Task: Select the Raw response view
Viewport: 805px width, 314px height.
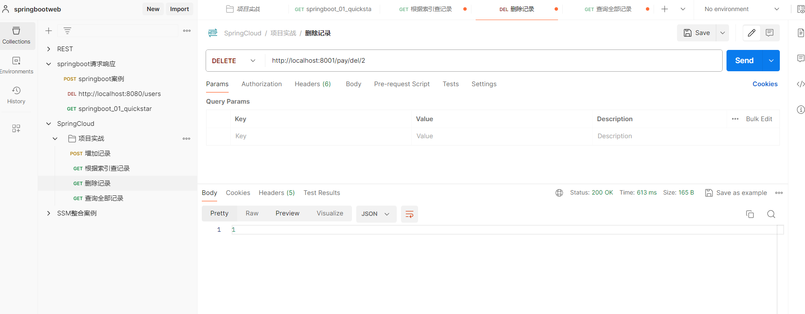Action: (252, 213)
